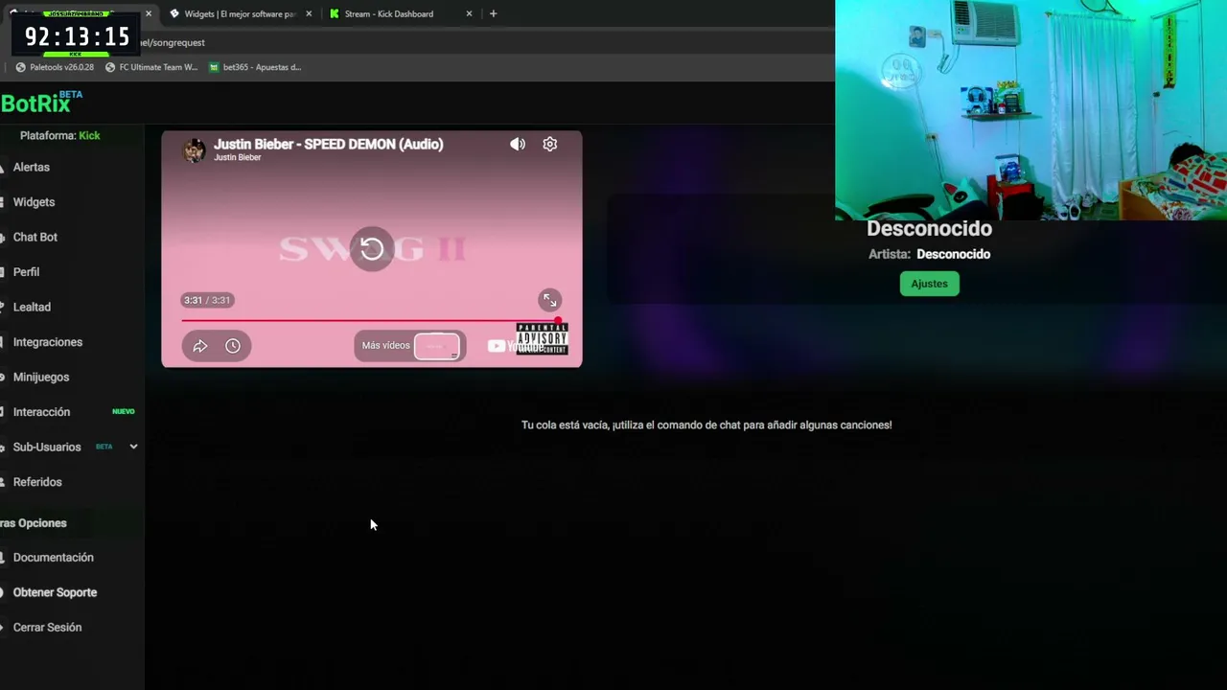Click the Desconocido song title heading

(929, 228)
